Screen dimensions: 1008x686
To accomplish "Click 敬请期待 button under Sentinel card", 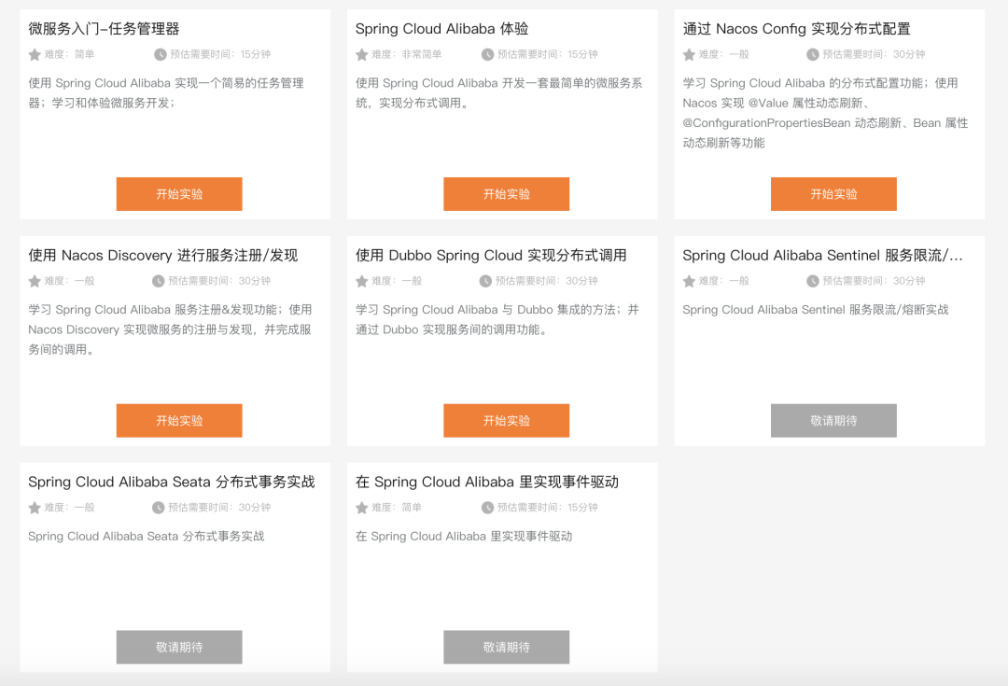I will pos(833,421).
